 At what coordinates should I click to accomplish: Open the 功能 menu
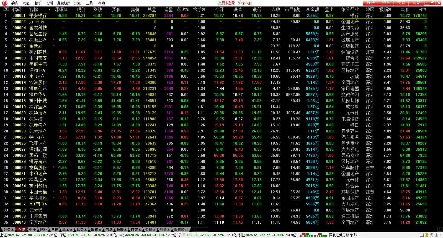[26, 3]
